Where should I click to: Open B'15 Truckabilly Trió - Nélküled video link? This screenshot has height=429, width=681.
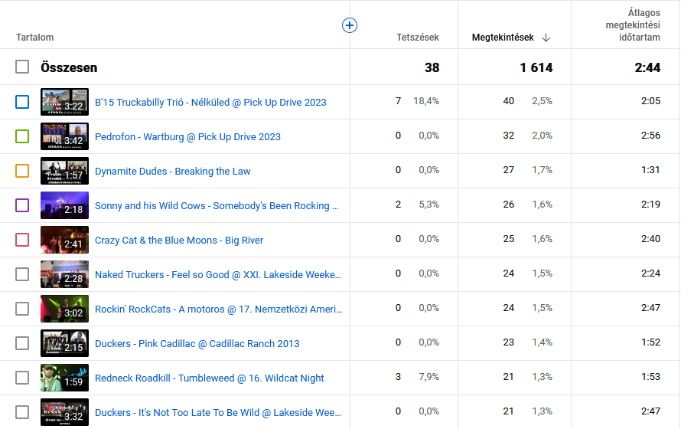[x=210, y=102]
